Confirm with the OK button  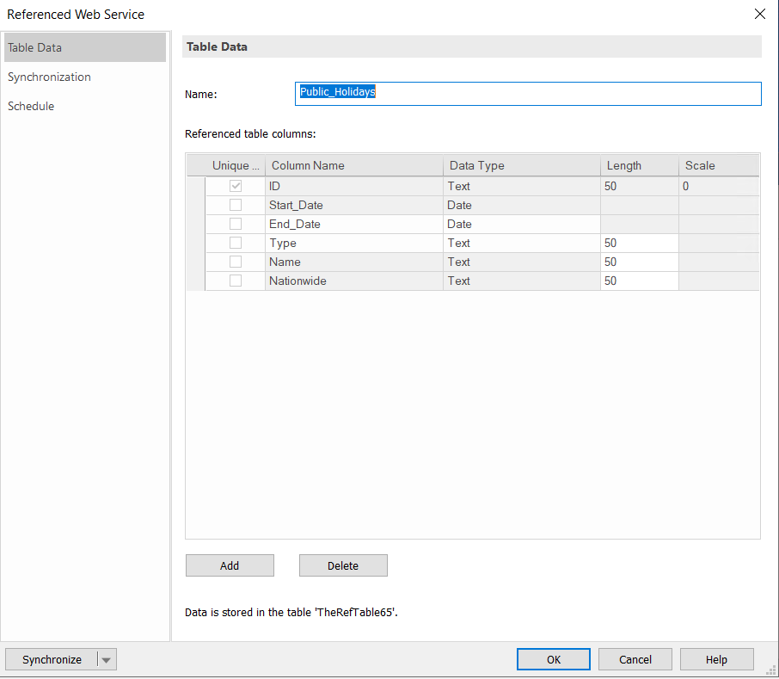click(x=554, y=659)
